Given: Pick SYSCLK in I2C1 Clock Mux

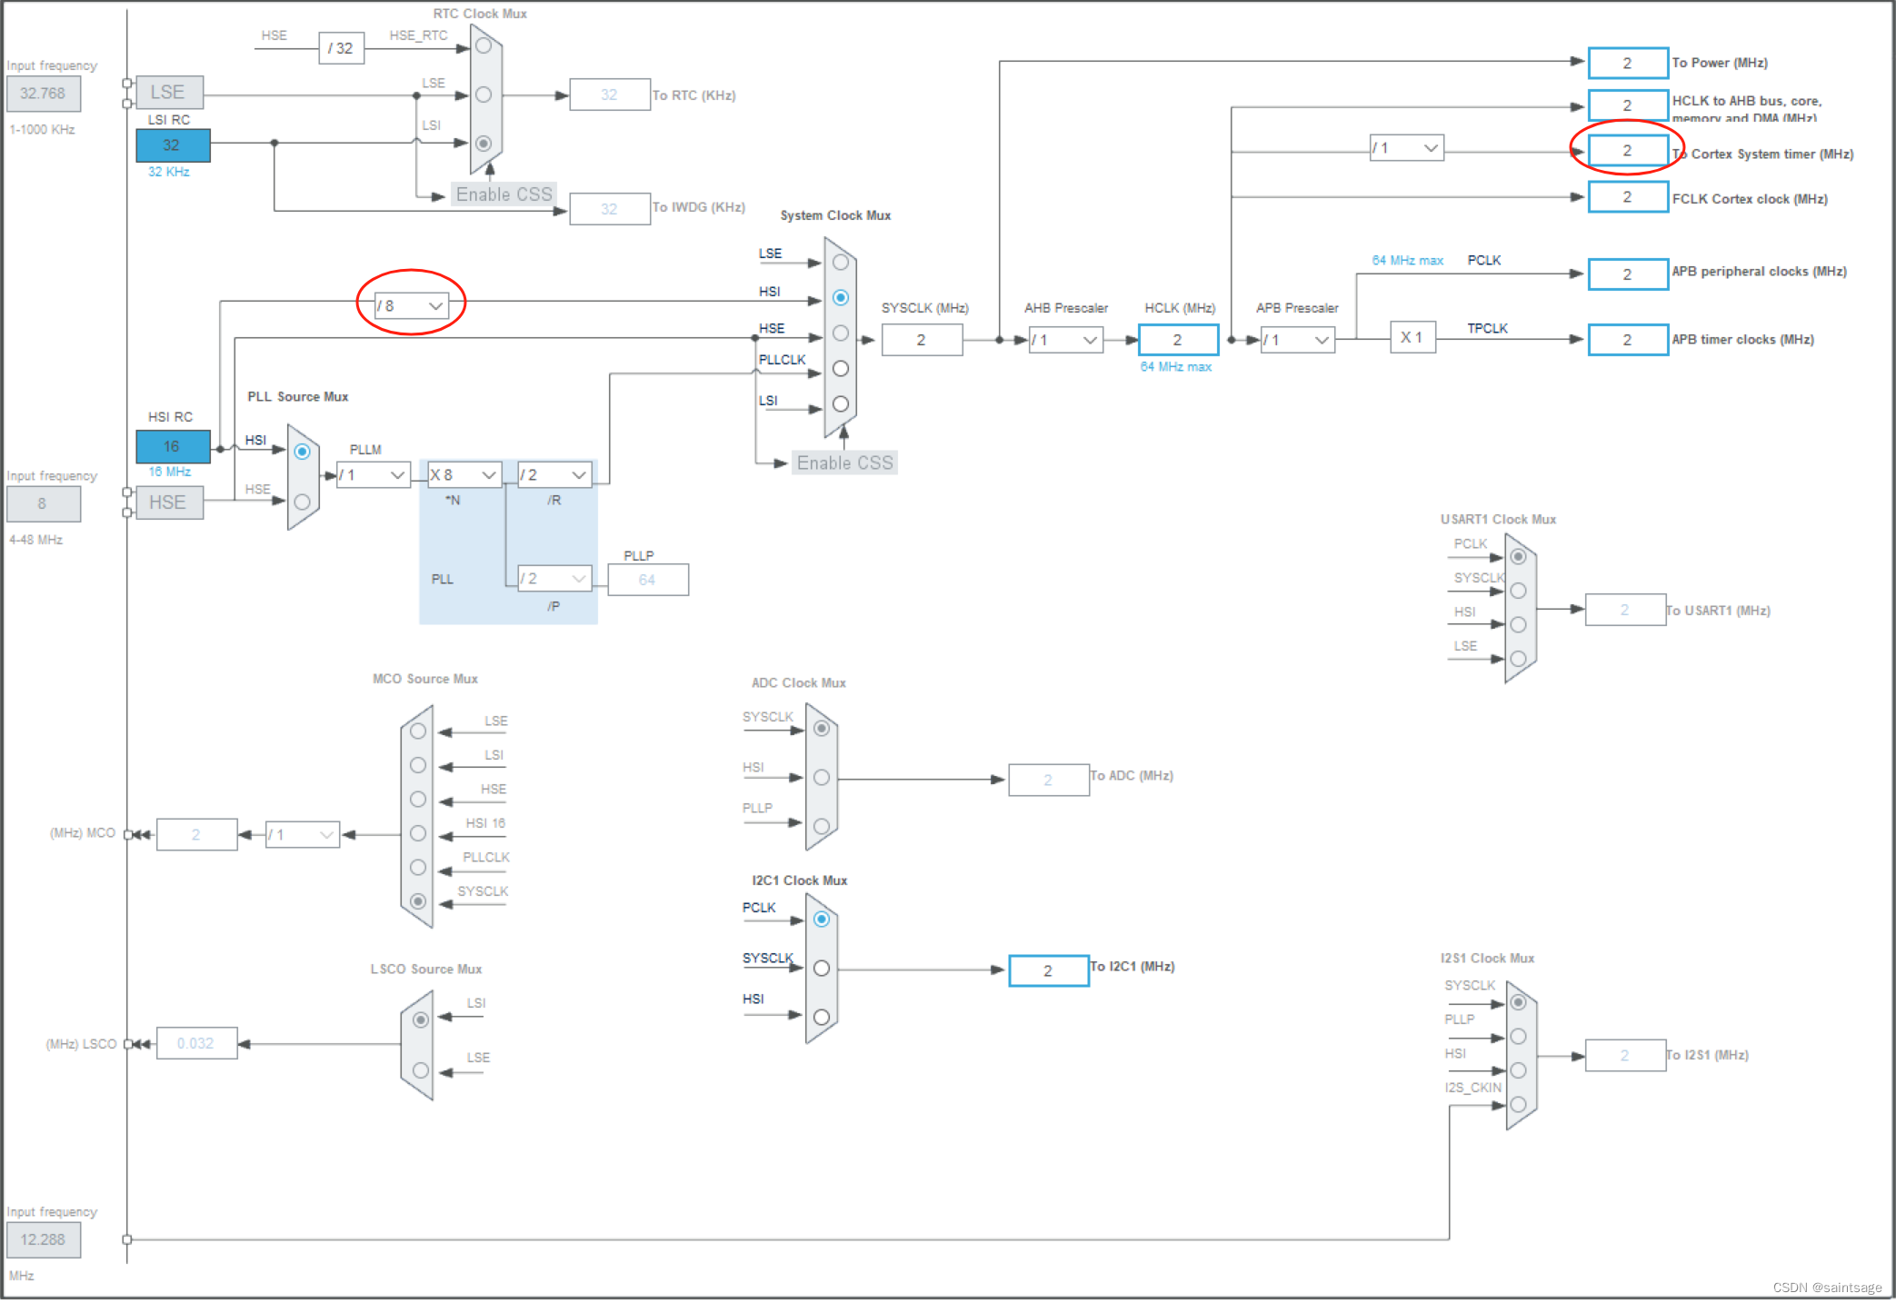Looking at the screenshot, I should [822, 969].
